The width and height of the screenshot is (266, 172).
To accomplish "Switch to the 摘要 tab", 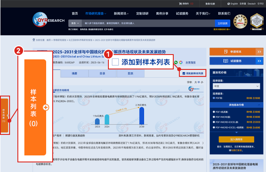I will (x=74, y=73).
